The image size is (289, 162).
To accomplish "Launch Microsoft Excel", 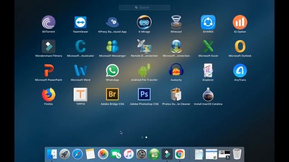I will [x=208, y=46].
